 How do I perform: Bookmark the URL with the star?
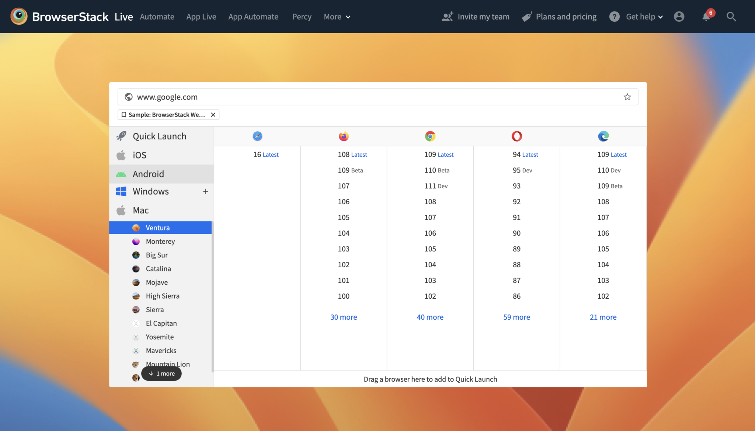click(x=627, y=97)
